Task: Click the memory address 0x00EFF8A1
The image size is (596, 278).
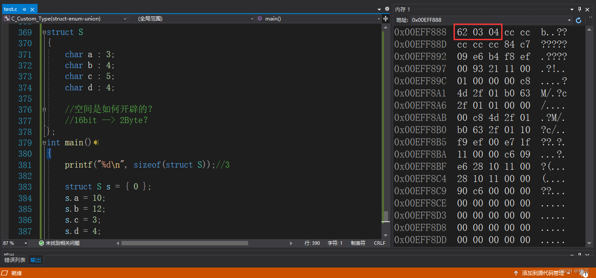Action: 420,93
